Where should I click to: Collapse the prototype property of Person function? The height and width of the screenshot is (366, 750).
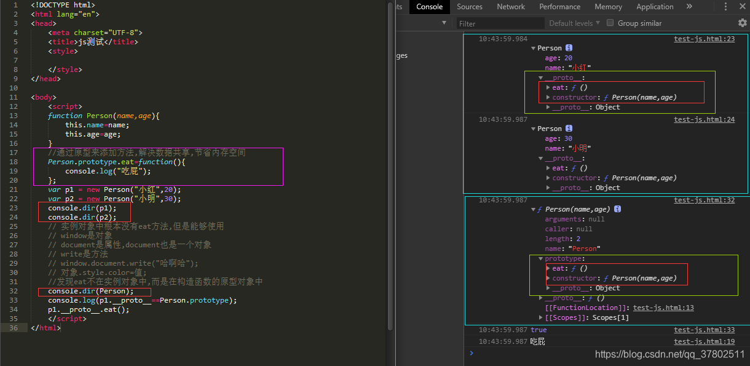541,258
